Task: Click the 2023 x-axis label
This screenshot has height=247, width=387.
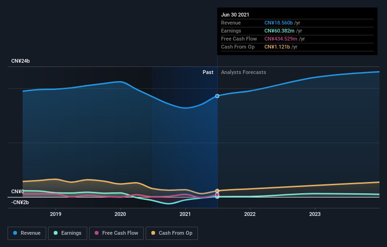Action: [x=315, y=214]
